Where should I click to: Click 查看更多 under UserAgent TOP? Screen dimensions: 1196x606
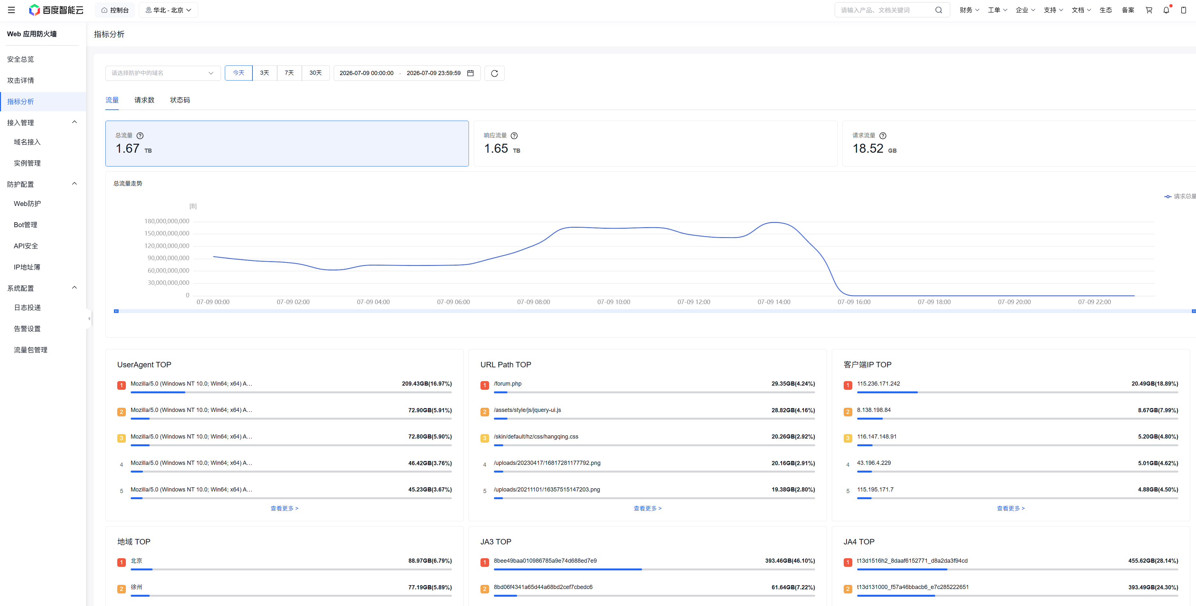pos(285,508)
